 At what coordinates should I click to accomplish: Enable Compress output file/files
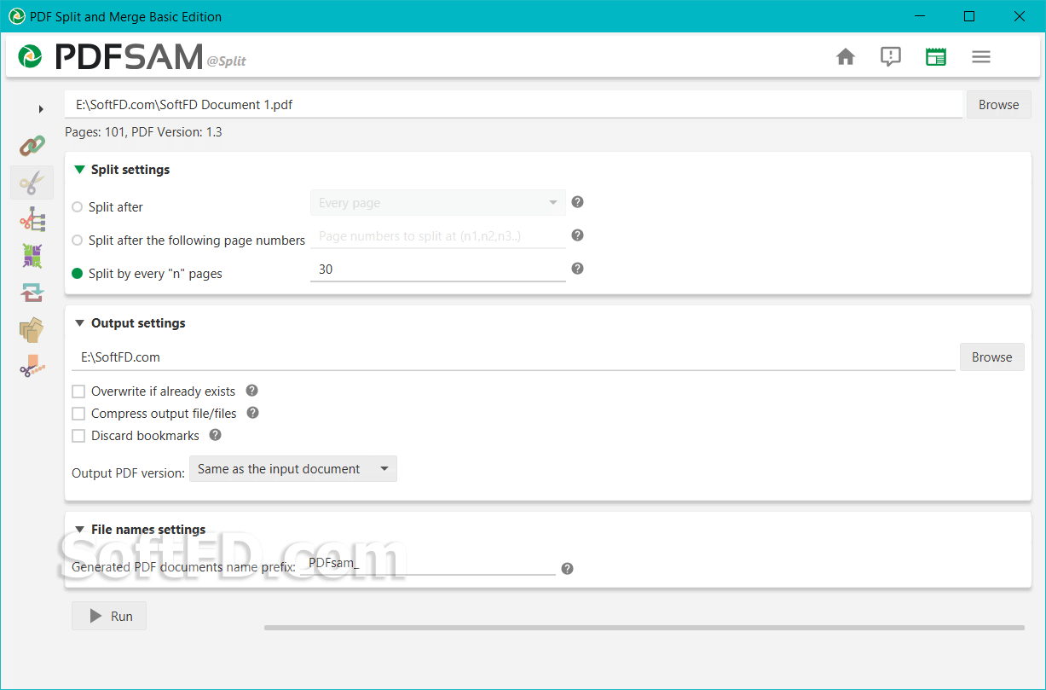[x=78, y=414]
